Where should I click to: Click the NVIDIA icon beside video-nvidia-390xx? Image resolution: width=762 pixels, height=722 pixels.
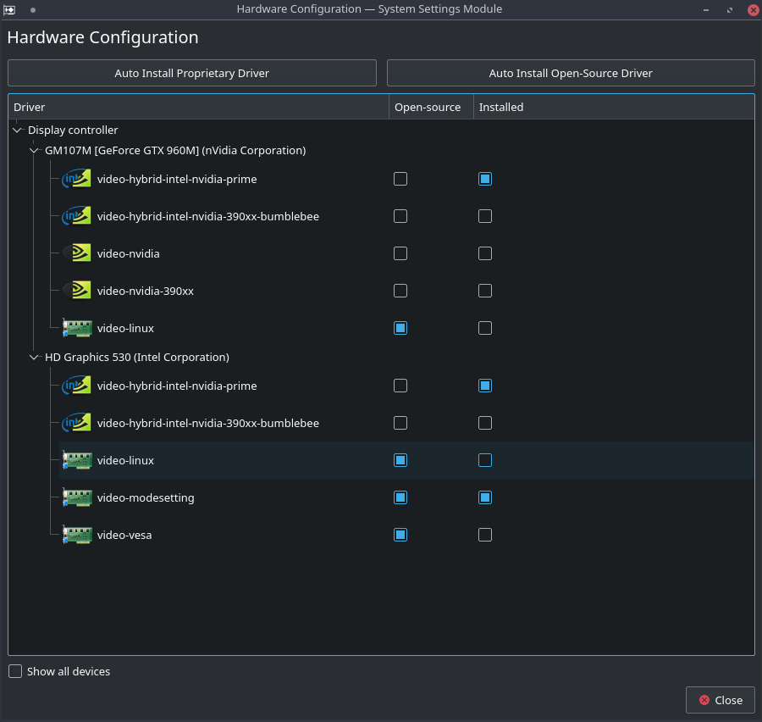click(x=77, y=291)
